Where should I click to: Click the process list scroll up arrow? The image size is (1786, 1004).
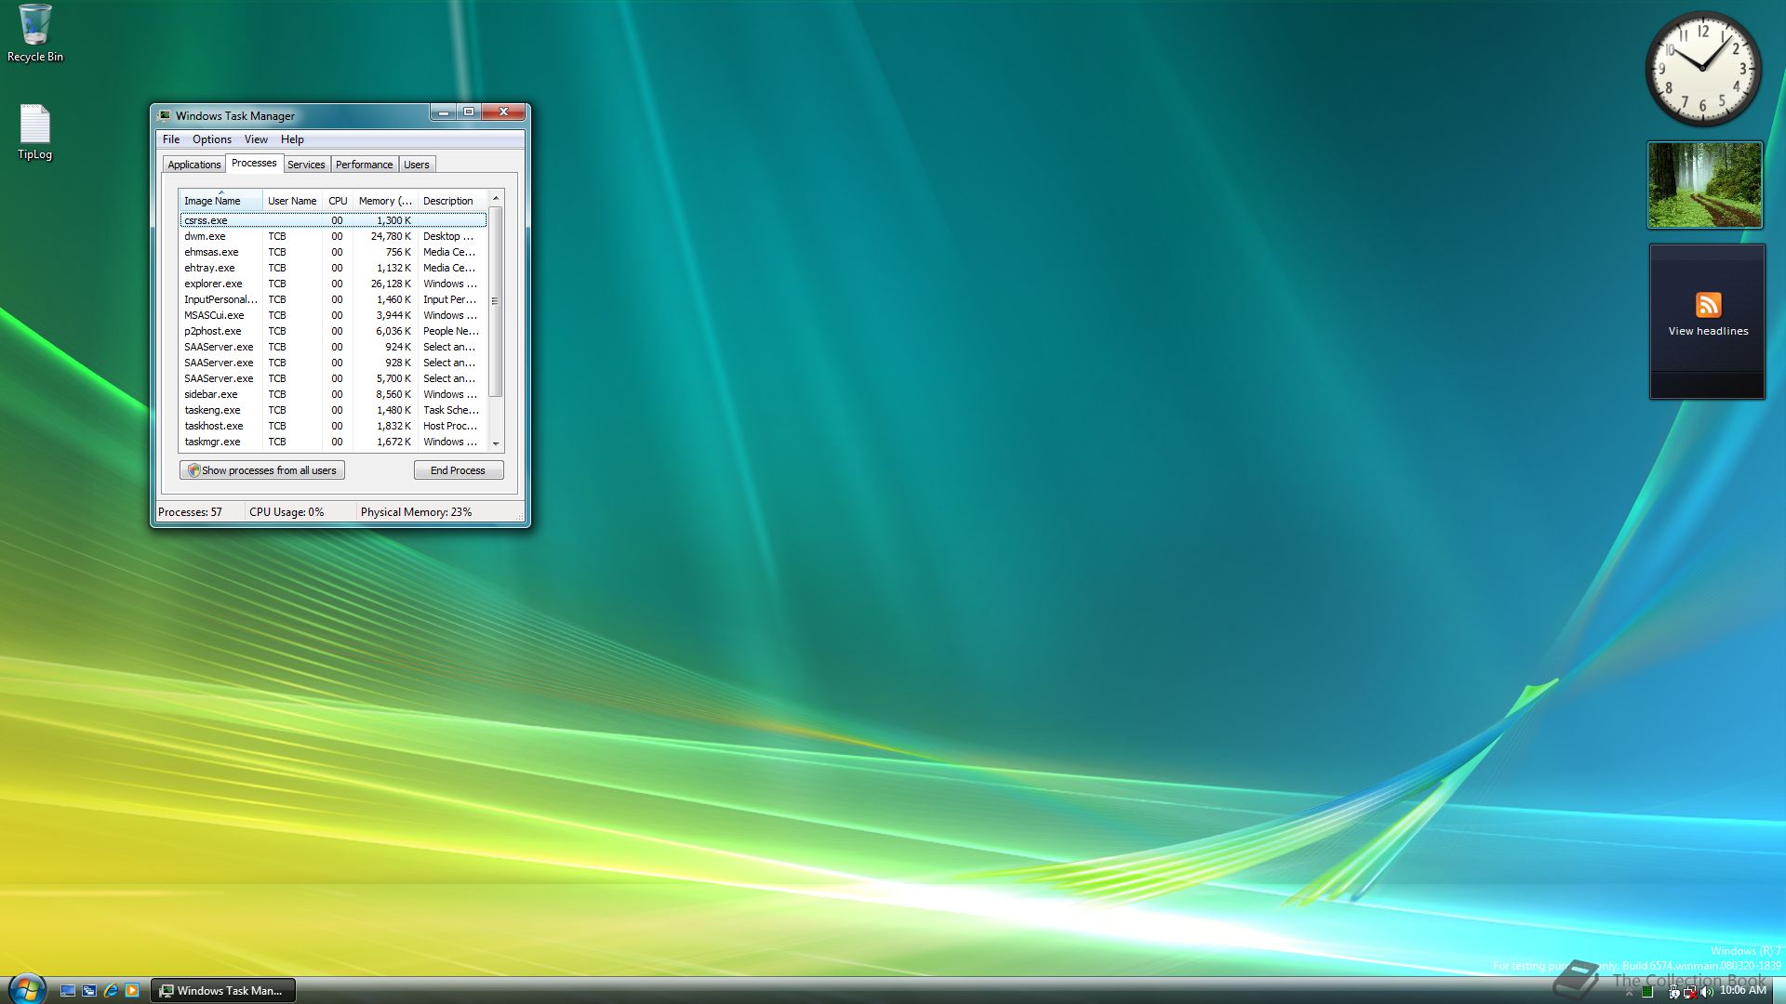(x=496, y=198)
